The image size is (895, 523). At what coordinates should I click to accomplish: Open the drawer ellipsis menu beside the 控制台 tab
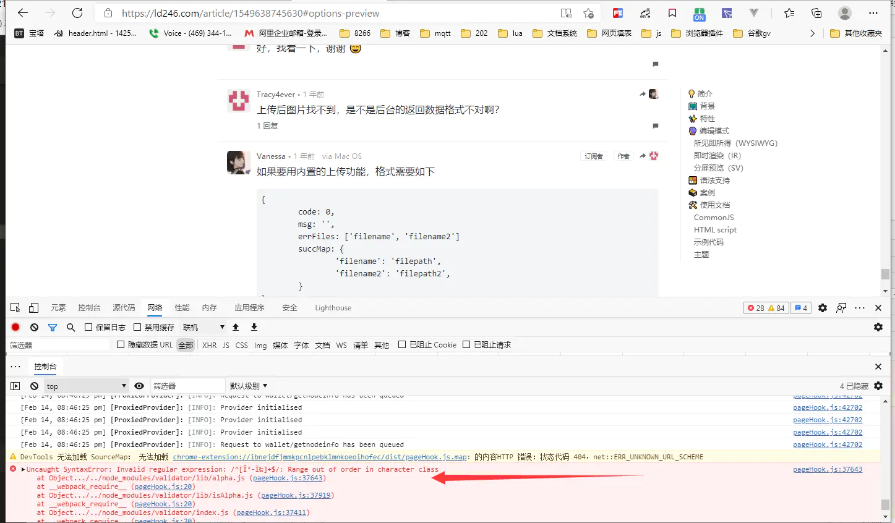coord(15,366)
